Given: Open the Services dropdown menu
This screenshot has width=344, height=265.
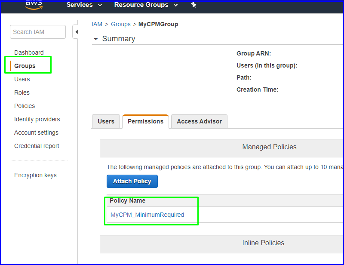Looking at the screenshot, I should point(84,5).
